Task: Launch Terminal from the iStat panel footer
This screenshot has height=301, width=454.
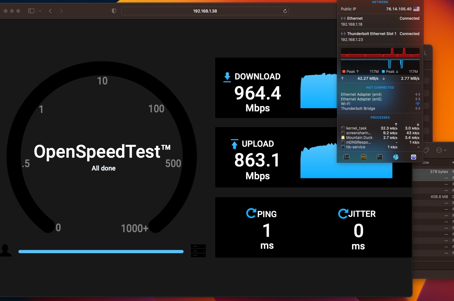Action: click(380, 157)
